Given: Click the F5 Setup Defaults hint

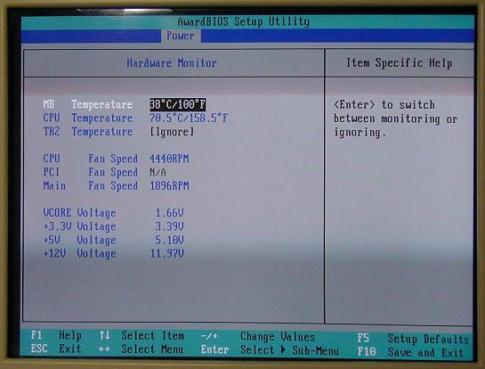Looking at the screenshot, I should coord(413,339).
